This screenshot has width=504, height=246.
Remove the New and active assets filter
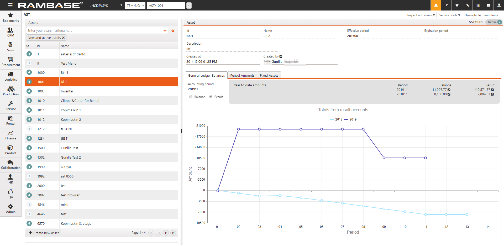point(63,38)
